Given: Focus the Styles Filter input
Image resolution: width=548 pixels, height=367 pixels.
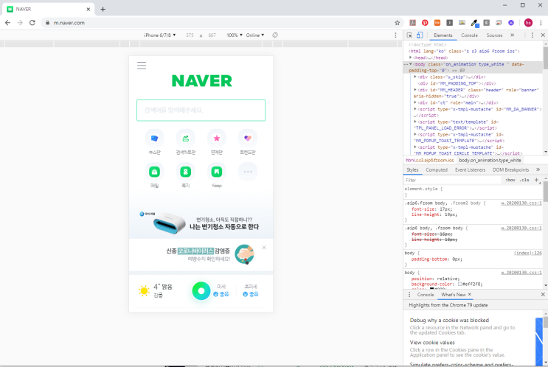Looking at the screenshot, I should tap(453, 180).
